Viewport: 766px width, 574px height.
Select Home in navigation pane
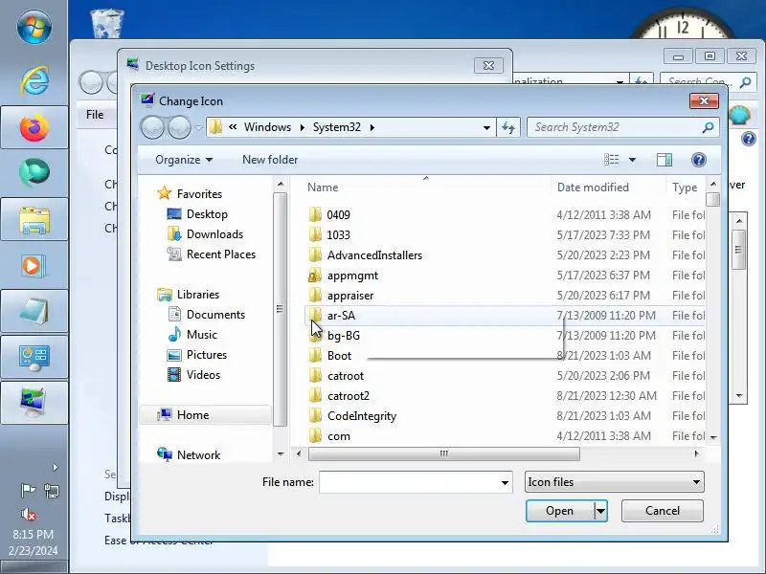(205, 415)
